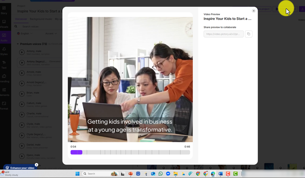Open PowerPoint from the taskbar

click(x=131, y=174)
